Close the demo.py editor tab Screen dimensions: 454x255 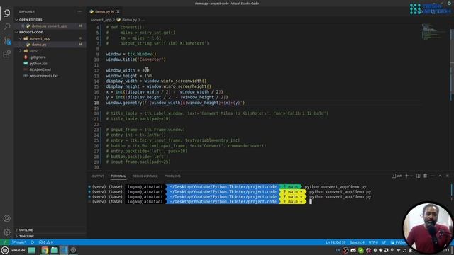click(x=118, y=11)
